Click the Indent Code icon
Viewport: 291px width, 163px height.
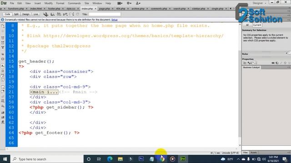click(x=3, y=112)
